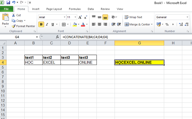Select the column G header
The height and width of the screenshot is (119, 192).
pyautogui.click(x=139, y=43)
